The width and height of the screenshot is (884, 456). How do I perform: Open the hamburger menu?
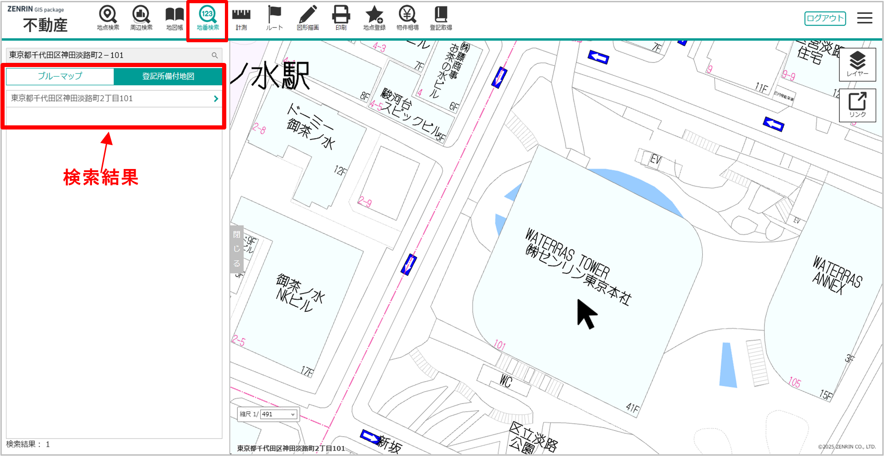coord(865,18)
